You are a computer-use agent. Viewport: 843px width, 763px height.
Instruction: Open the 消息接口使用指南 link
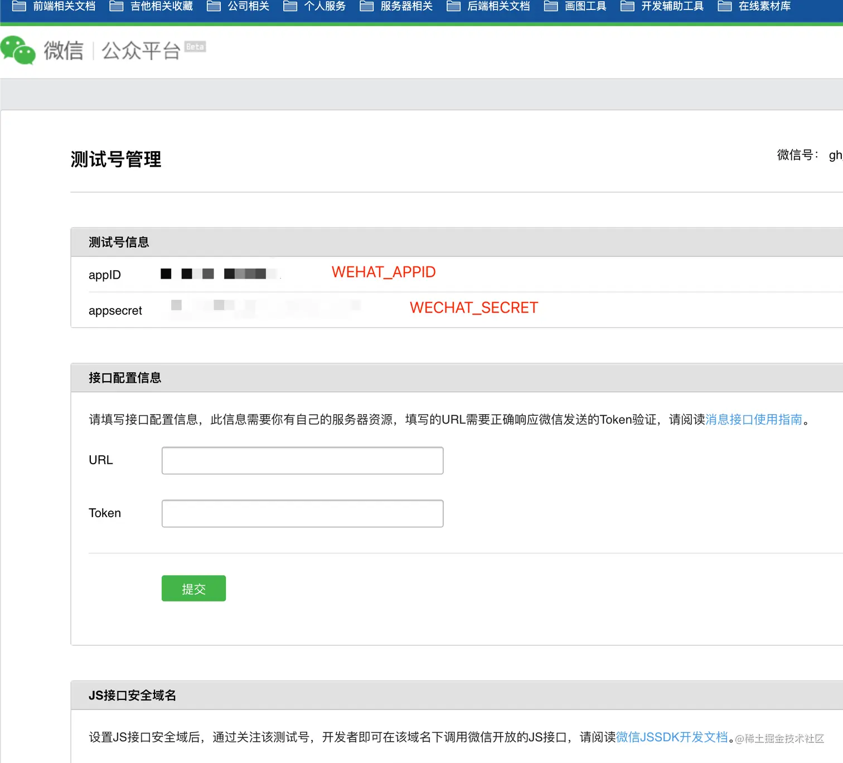coord(754,419)
